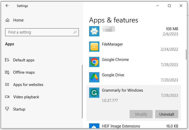Image resolution: width=189 pixels, height=130 pixels.
Task: Click the Google Drive app icon
Action: [94, 77]
